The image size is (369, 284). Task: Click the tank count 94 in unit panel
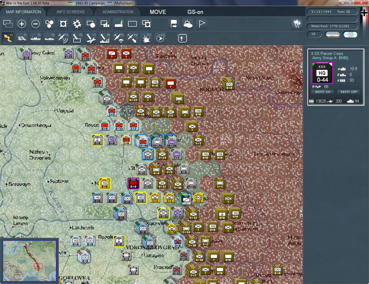(x=357, y=101)
